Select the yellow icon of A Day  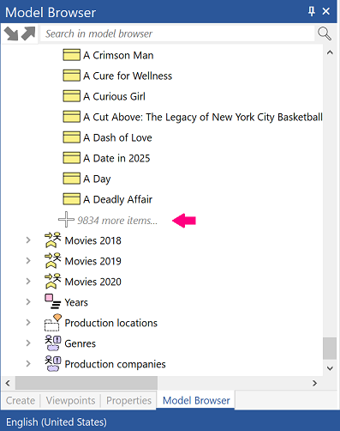click(x=71, y=179)
